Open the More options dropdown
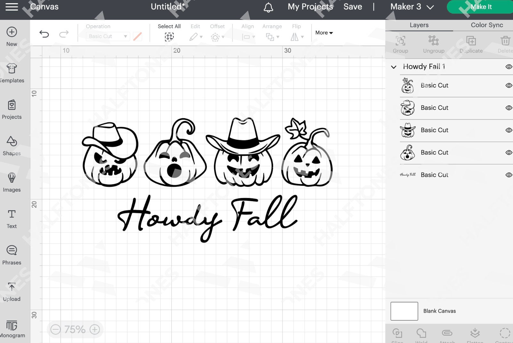The height and width of the screenshot is (343, 513). click(324, 33)
